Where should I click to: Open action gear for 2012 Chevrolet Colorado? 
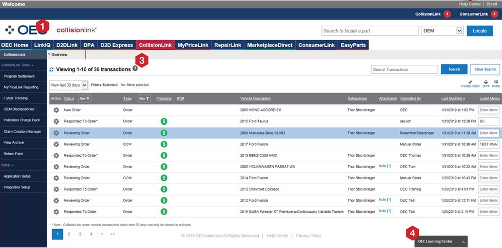tap(56, 189)
